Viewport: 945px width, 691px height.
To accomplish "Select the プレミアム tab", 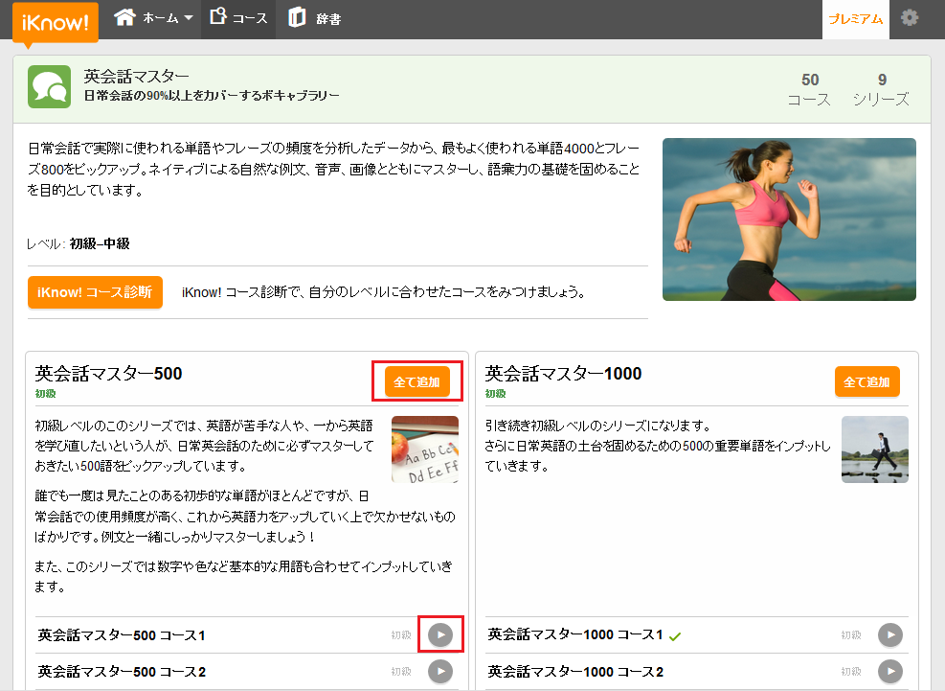I will coord(856,19).
